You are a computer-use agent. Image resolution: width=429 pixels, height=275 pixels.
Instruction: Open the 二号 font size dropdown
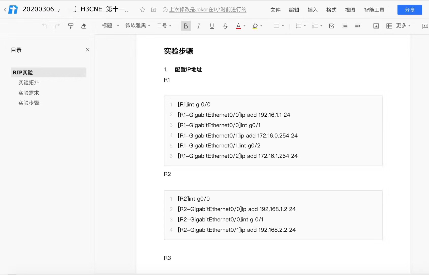pyautogui.click(x=164, y=26)
